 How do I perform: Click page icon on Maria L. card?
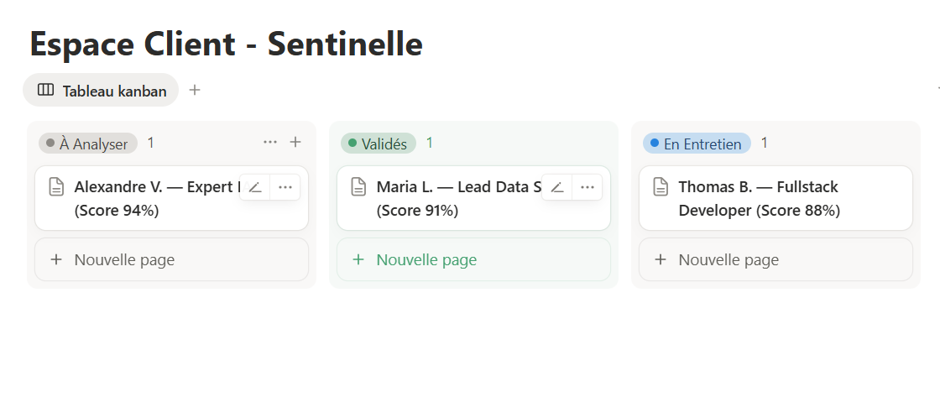click(358, 187)
